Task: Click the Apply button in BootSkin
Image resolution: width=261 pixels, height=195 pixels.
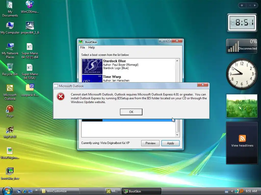Action: pyautogui.click(x=171, y=143)
